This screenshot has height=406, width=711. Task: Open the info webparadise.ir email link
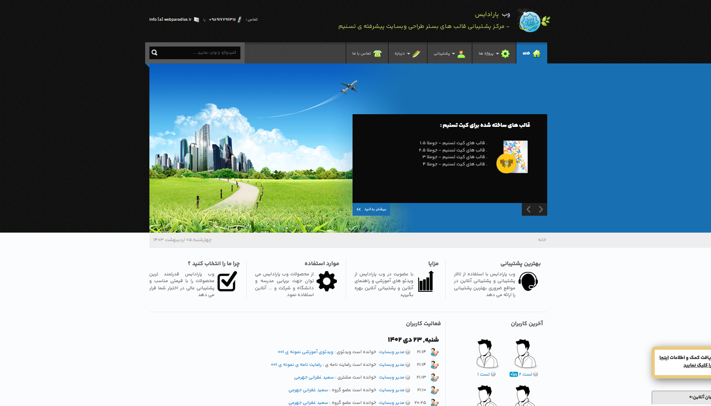pyautogui.click(x=171, y=19)
